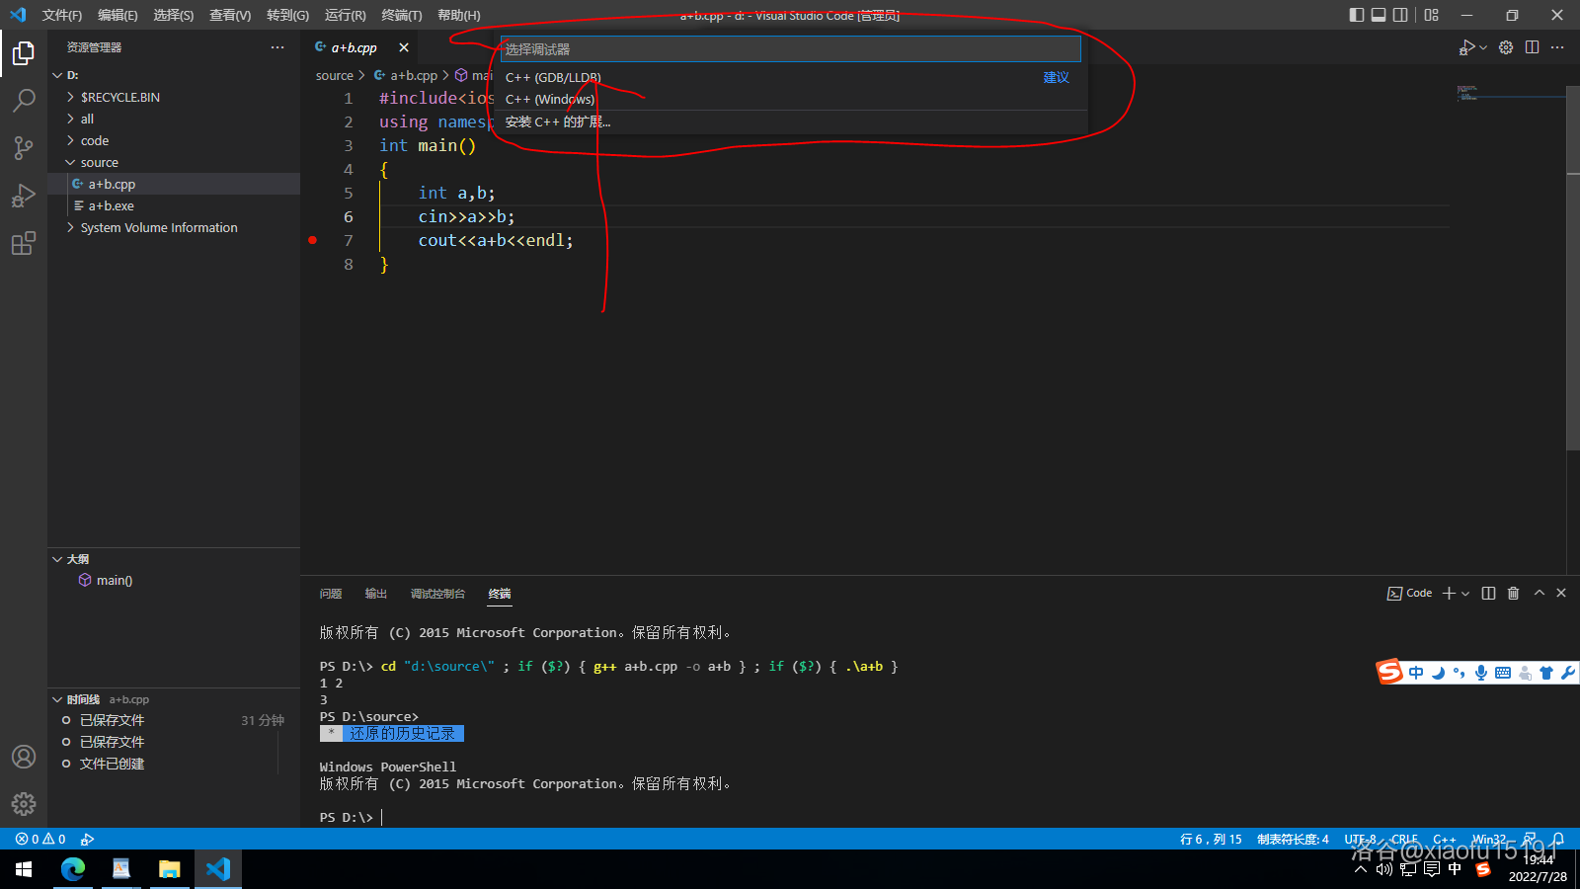Click debug launch icon in status bar

[x=87, y=839]
